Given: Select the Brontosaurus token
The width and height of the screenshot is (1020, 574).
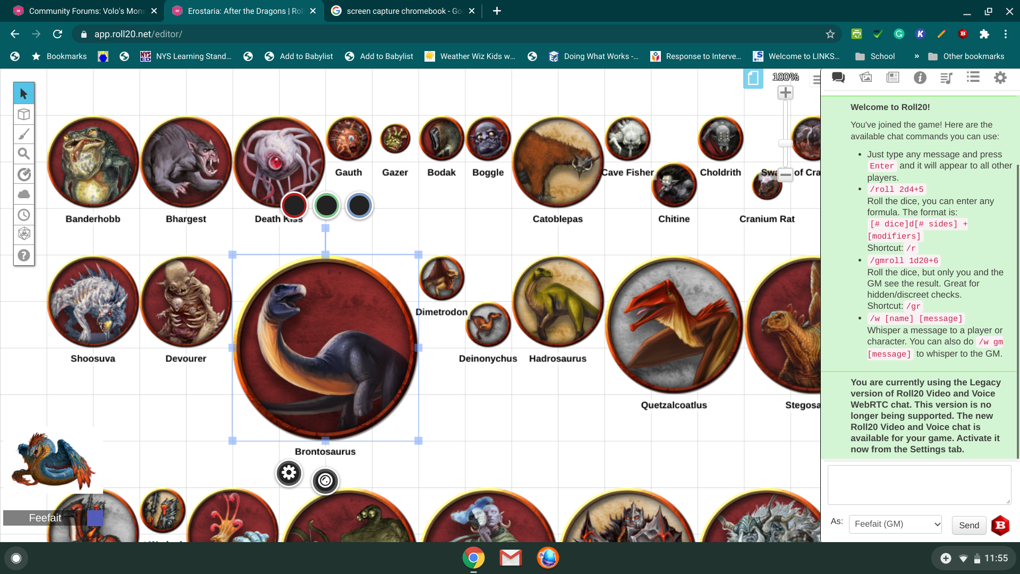Looking at the screenshot, I should coord(325,348).
